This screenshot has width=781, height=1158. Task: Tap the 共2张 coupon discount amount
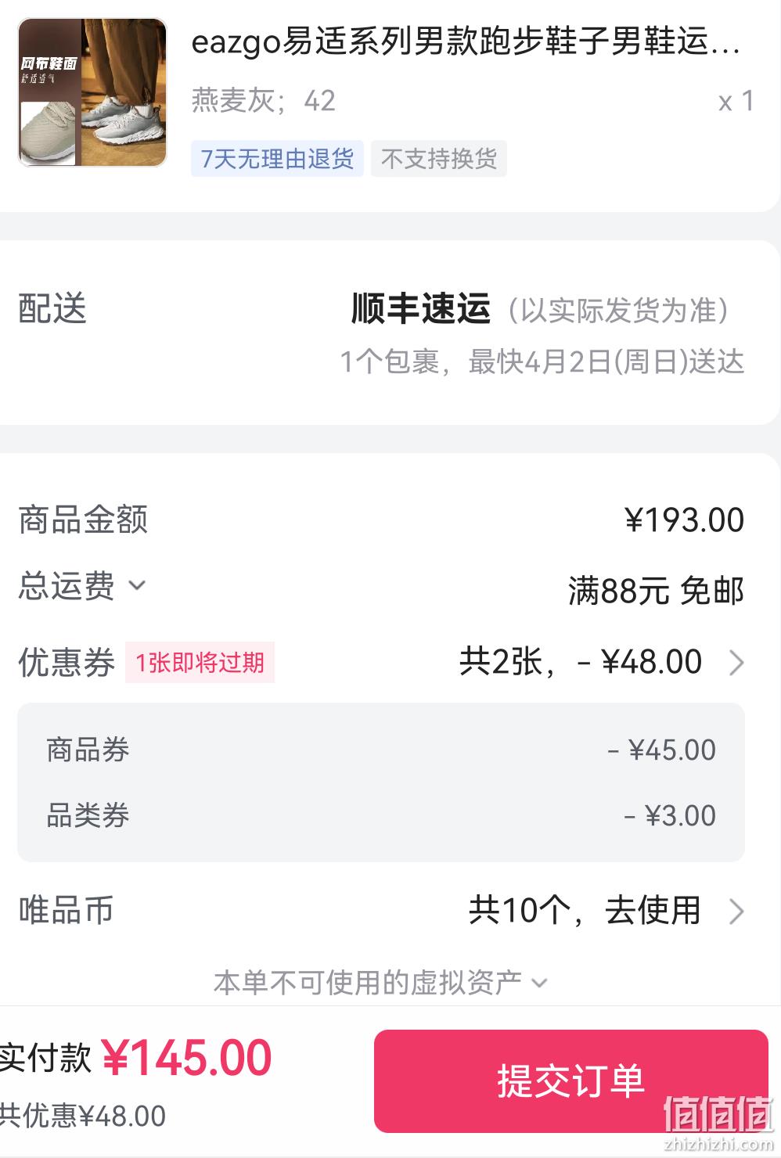(581, 662)
